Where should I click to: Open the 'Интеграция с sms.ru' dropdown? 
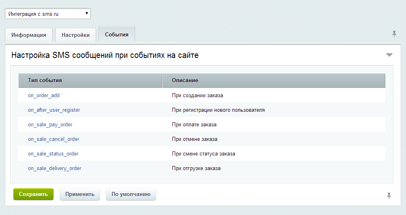pyautogui.click(x=48, y=14)
